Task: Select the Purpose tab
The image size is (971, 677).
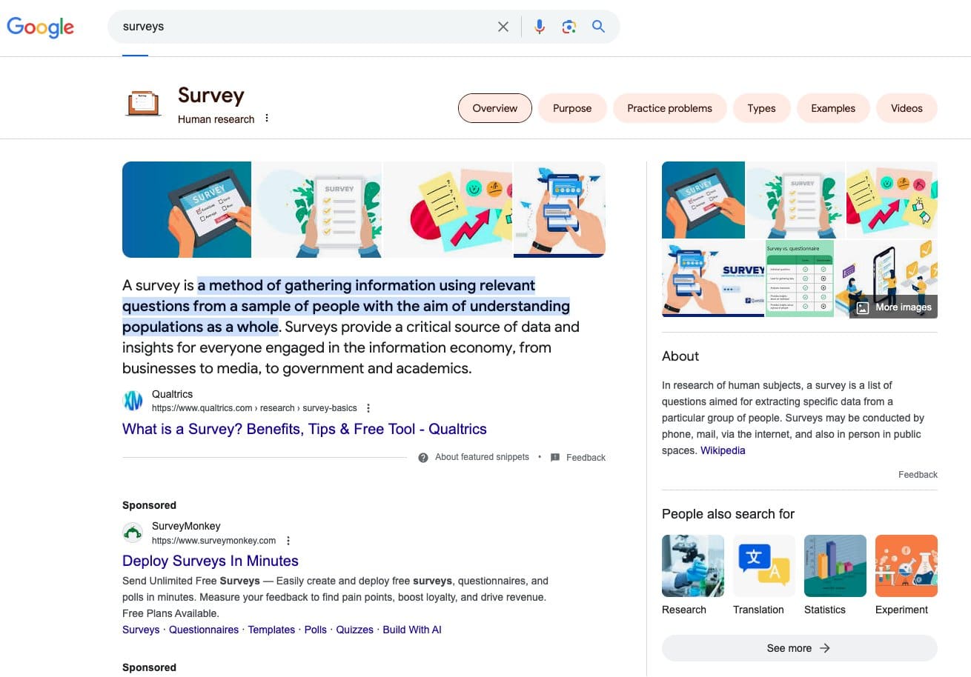Action: [572, 108]
